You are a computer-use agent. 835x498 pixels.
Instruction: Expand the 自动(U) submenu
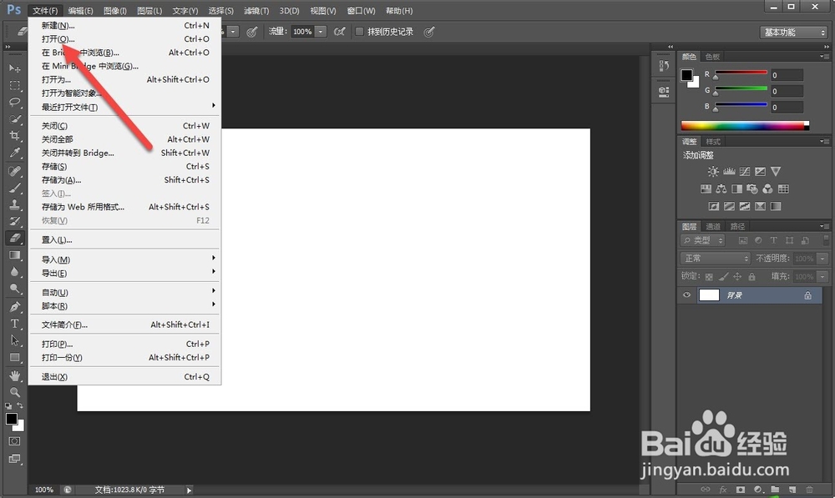tap(125, 293)
